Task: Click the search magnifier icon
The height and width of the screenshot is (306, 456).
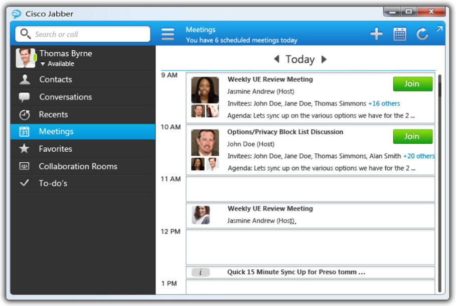Action: [25, 34]
